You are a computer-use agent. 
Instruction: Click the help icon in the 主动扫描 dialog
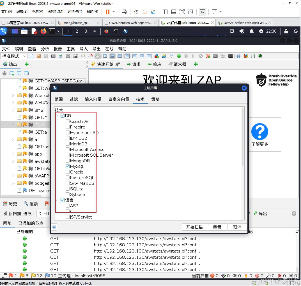click(x=54, y=227)
